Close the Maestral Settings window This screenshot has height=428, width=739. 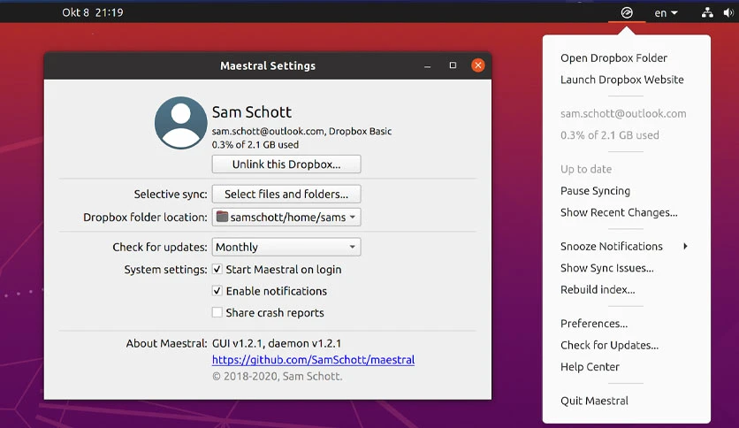point(478,65)
